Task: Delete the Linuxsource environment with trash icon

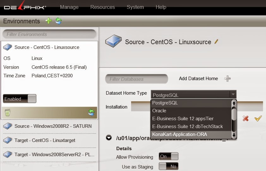Action: pyautogui.click(x=8, y=113)
